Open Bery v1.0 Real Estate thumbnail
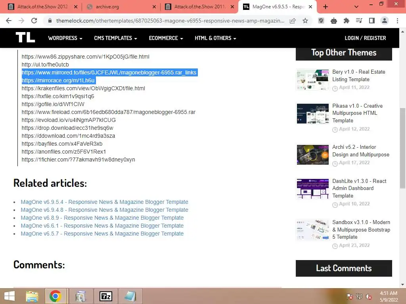 tap(312, 80)
